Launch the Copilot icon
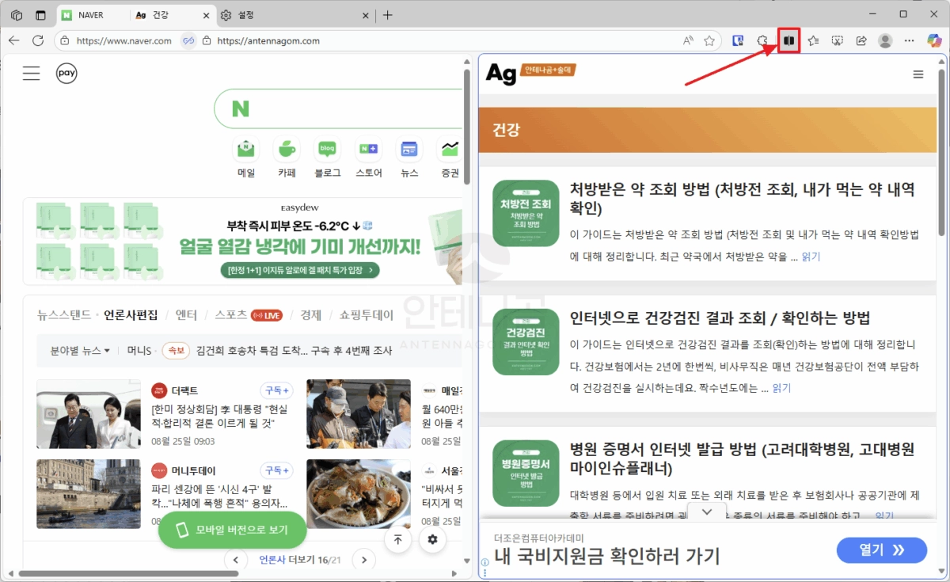The image size is (950, 582). (x=933, y=40)
